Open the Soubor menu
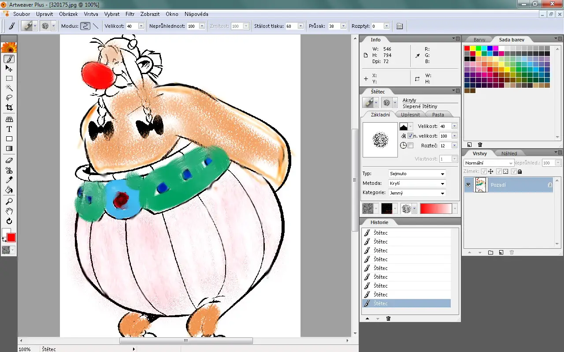 click(x=22, y=14)
